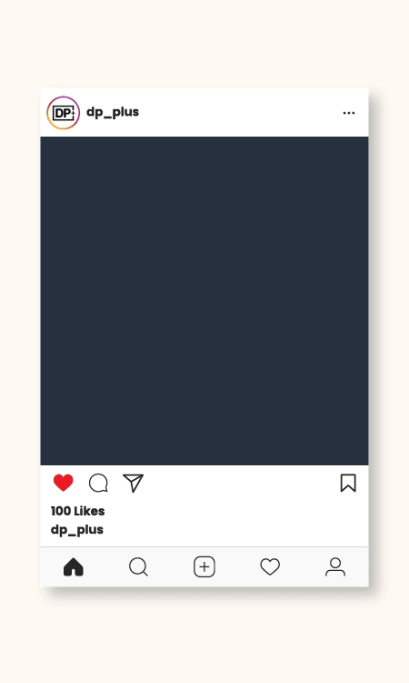Image resolution: width=409 pixels, height=683 pixels.
Task: Open your profile from the person icon
Action: coord(335,567)
